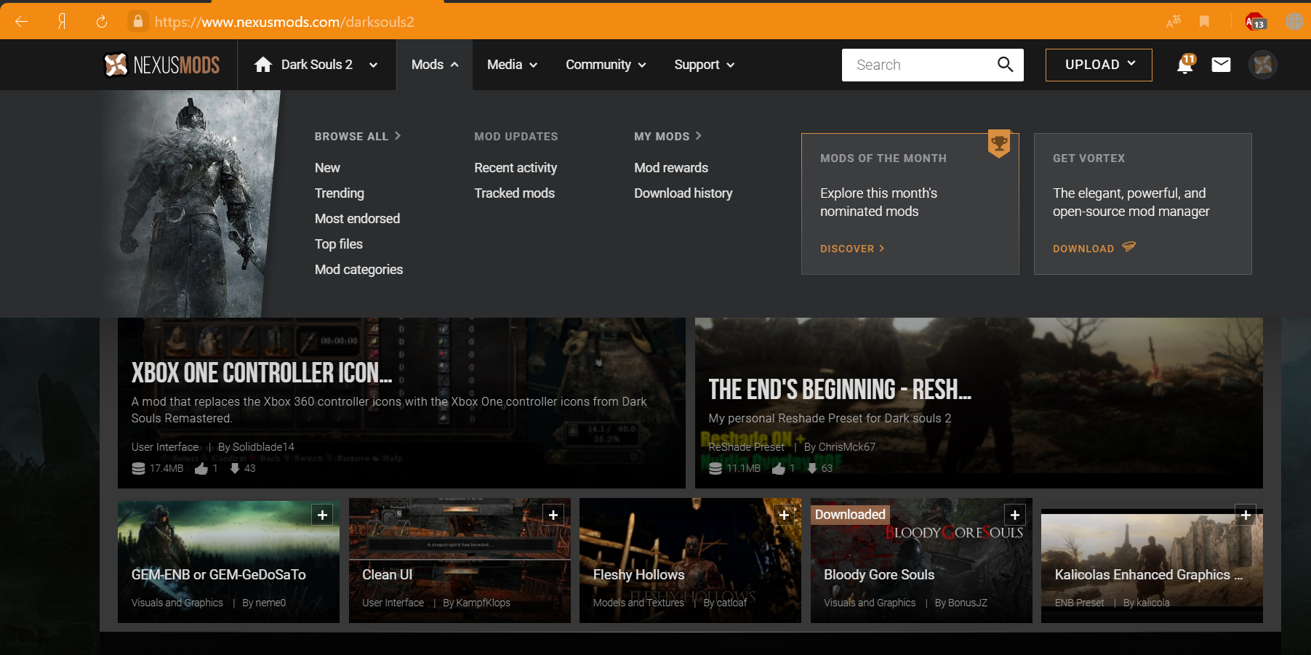1311x655 pixels.
Task: Open The End's Beginning Reshade card
Action: pyautogui.click(x=979, y=403)
